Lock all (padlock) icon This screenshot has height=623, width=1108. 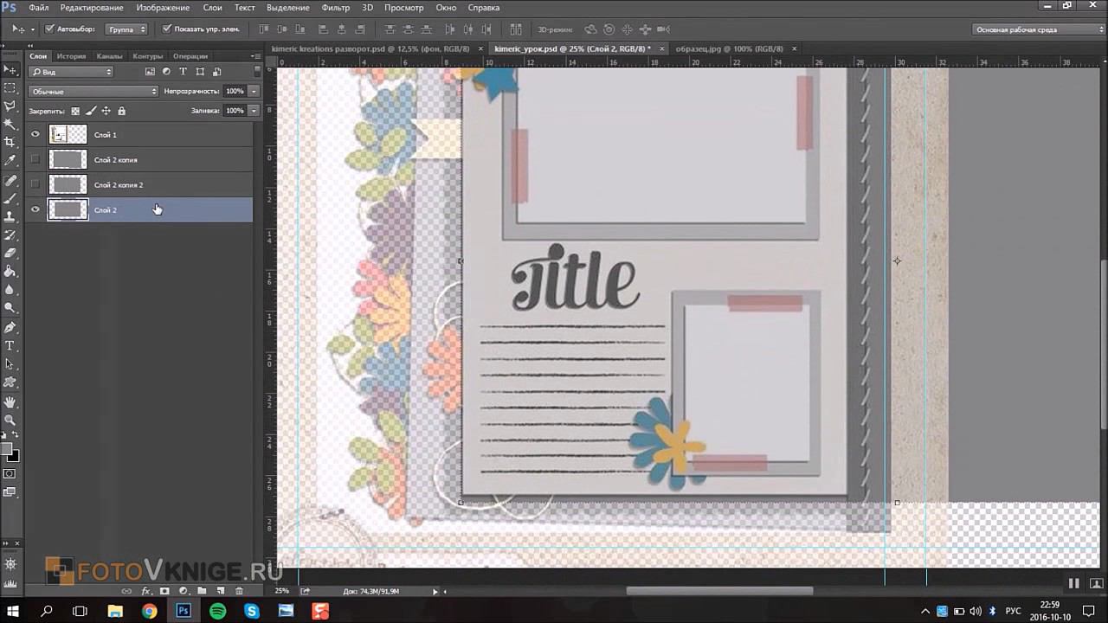coord(121,111)
